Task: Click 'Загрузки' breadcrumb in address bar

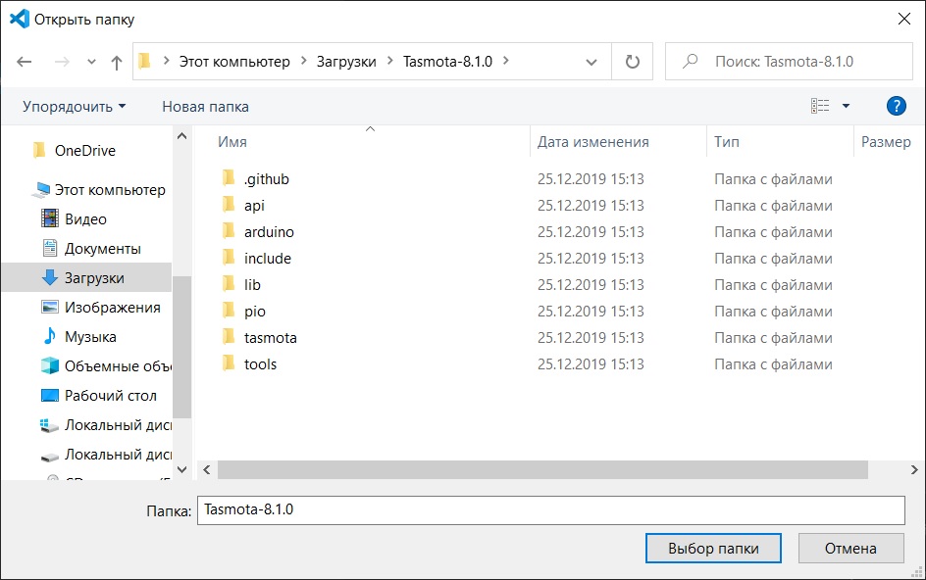Action: tap(346, 62)
